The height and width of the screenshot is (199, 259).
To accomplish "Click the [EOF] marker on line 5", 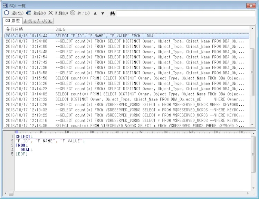I will coord(22,154).
